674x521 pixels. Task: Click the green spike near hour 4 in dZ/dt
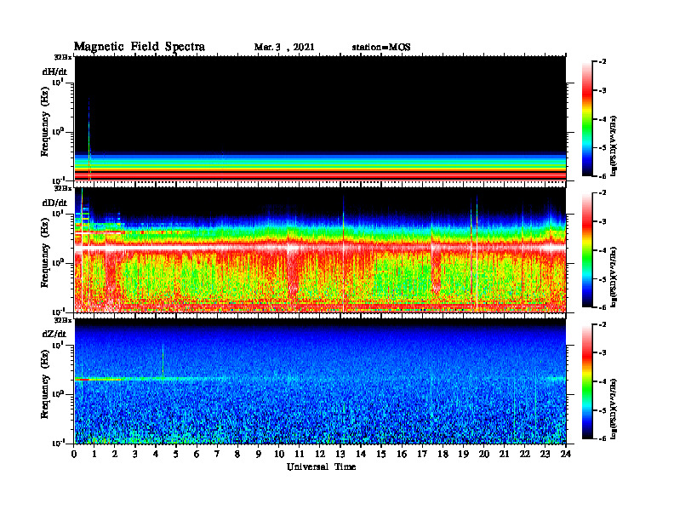pyautogui.click(x=163, y=360)
